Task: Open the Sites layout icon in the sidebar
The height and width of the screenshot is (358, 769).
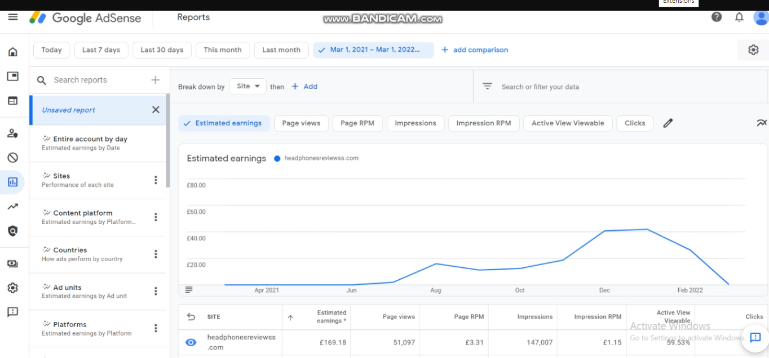Action: pos(12,101)
